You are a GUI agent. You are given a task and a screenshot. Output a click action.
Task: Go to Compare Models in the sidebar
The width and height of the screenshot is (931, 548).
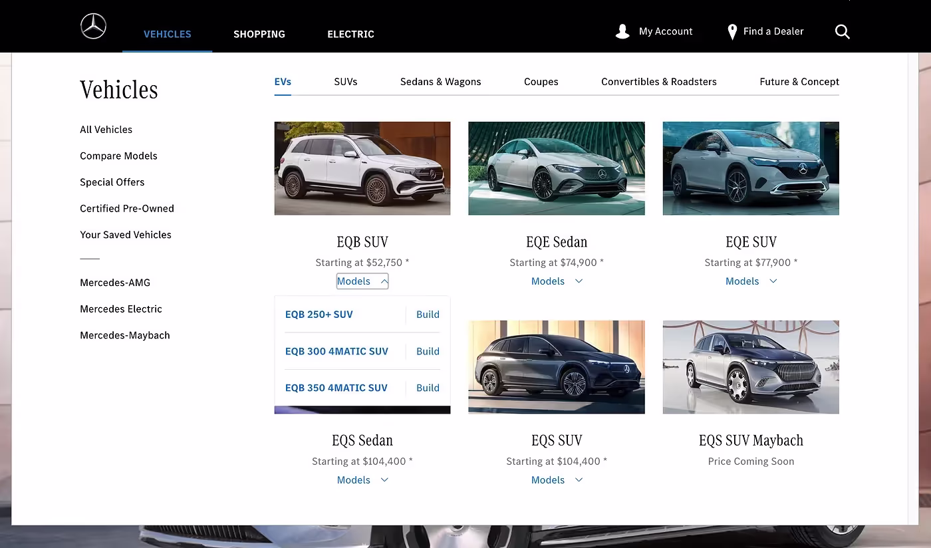pyautogui.click(x=118, y=156)
